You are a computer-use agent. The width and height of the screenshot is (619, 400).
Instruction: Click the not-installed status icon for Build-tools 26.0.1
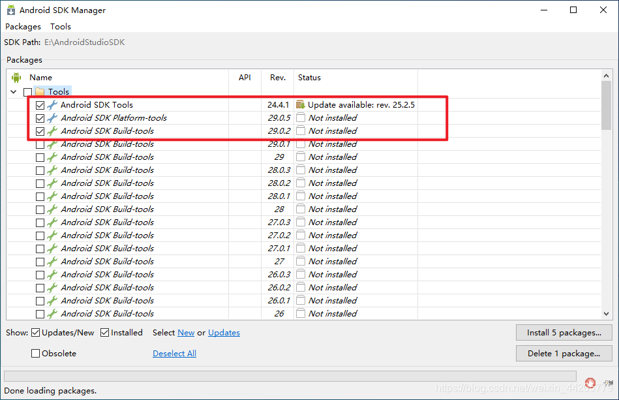point(301,300)
